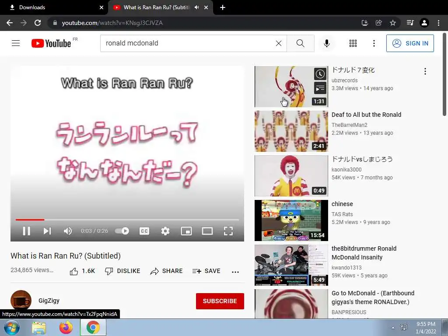Viewport: 448px width, 336px height.
Task: Click the address bar URL
Action: coord(112,23)
